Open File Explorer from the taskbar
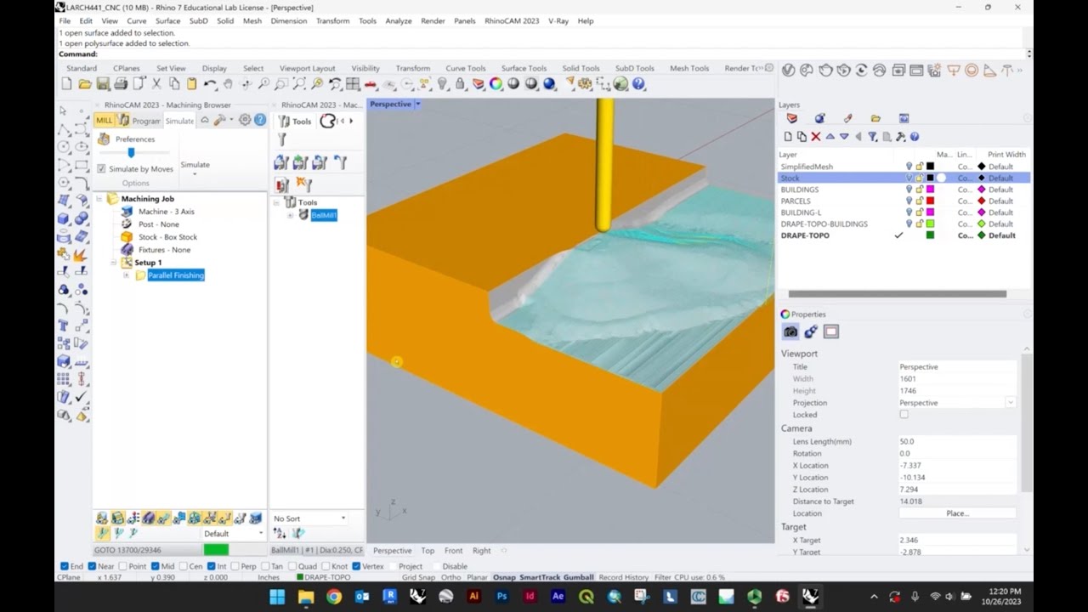Viewport: 1088px width, 612px height. coord(306,597)
